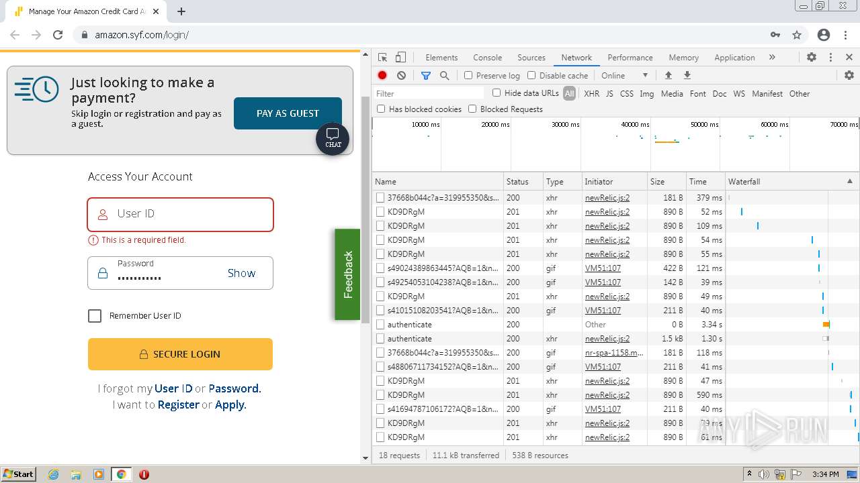Sort by the Waterfall column arrow
This screenshot has width=860, height=483.
coord(849,182)
